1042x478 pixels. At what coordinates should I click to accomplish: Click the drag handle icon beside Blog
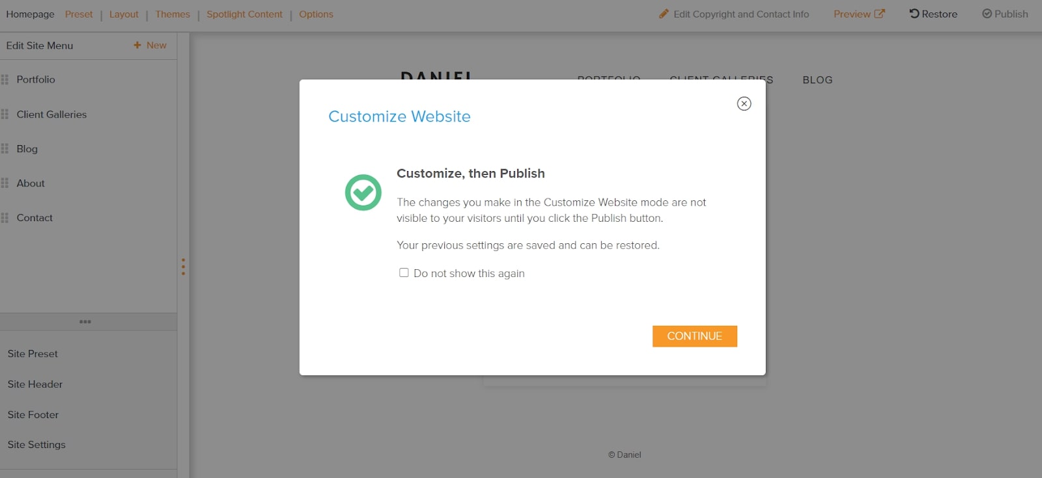[x=5, y=149]
